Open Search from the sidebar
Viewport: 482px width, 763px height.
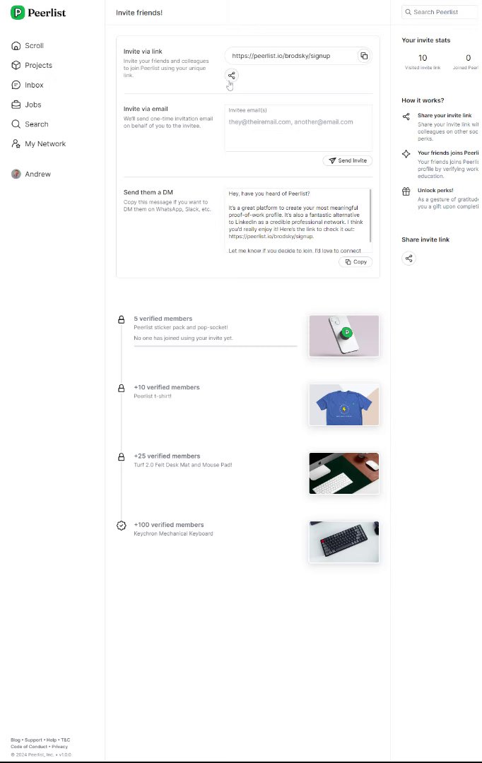pyautogui.click(x=30, y=124)
